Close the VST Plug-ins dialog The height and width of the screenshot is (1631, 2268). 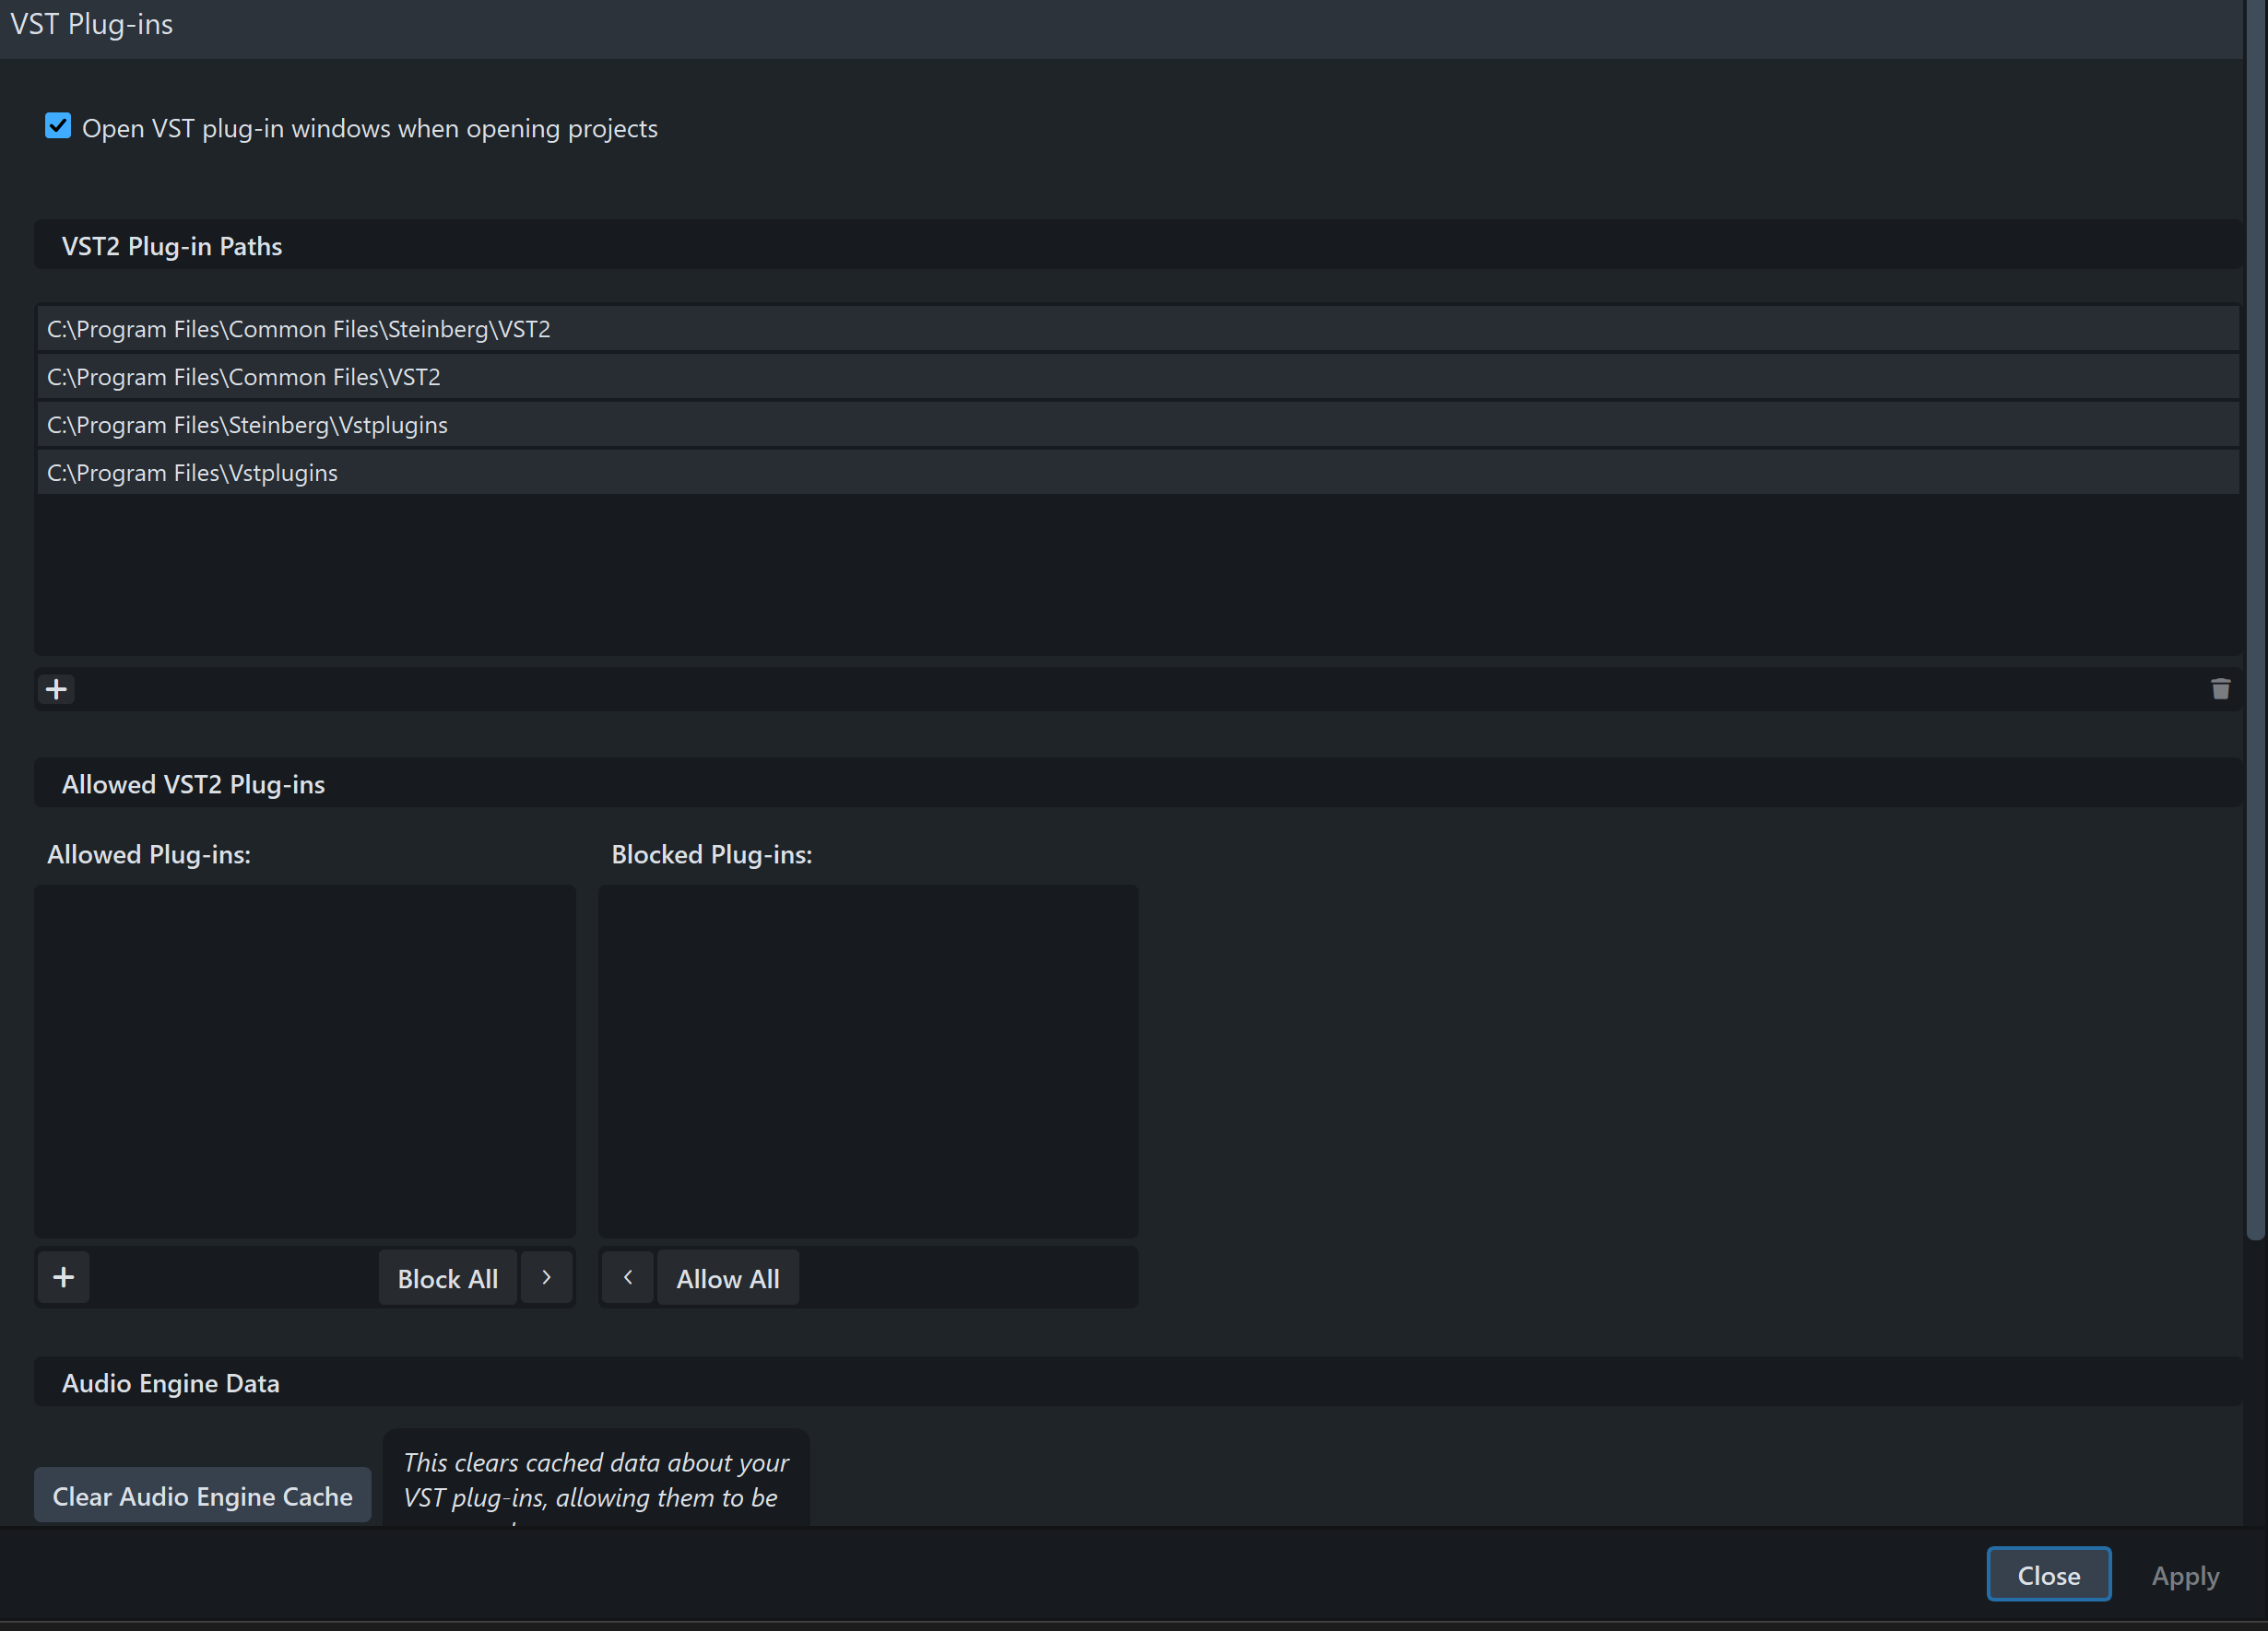2048,1575
